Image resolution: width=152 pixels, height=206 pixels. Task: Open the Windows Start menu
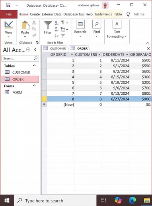pos(7,200)
